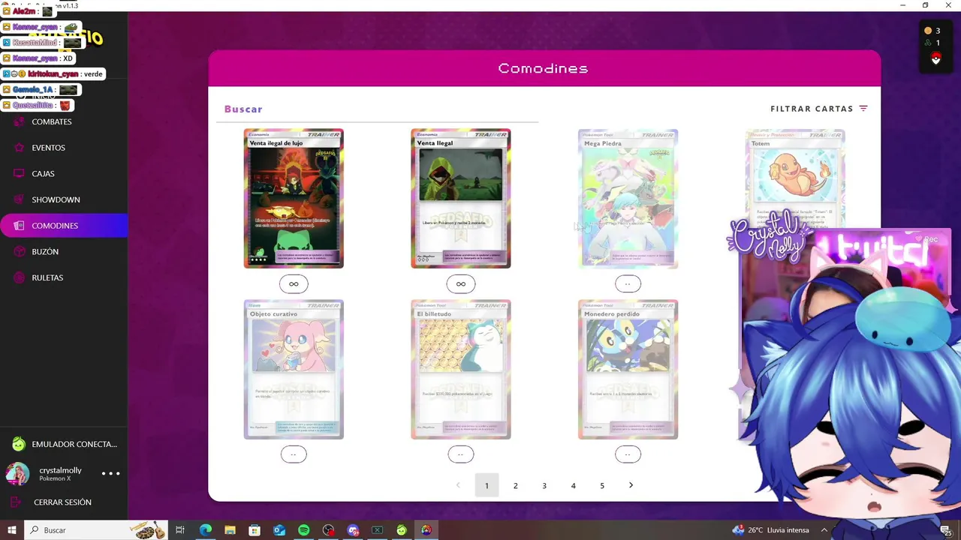Click the count button under Monedero perdido
Viewport: 961px width, 540px height.
pos(628,454)
